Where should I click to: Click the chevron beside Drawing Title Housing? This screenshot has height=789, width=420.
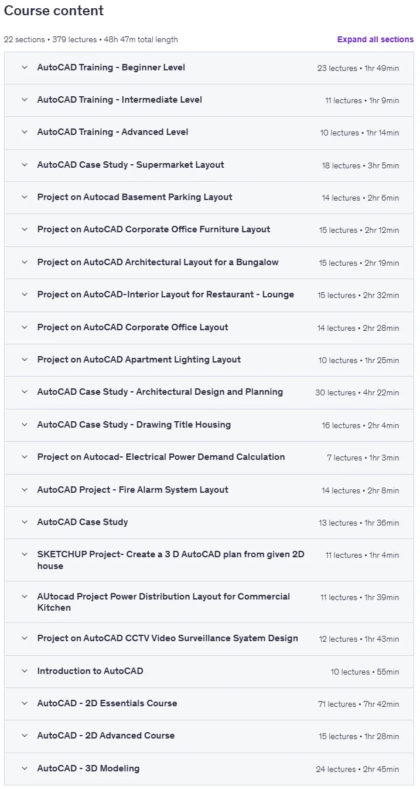tap(25, 425)
